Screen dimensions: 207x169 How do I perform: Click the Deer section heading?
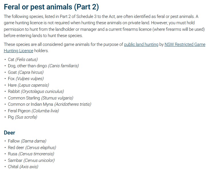(9, 133)
